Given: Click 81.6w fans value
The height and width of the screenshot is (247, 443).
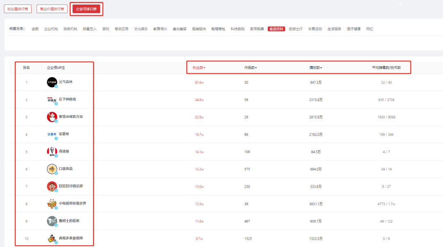Looking at the screenshot, I should tap(199, 82).
